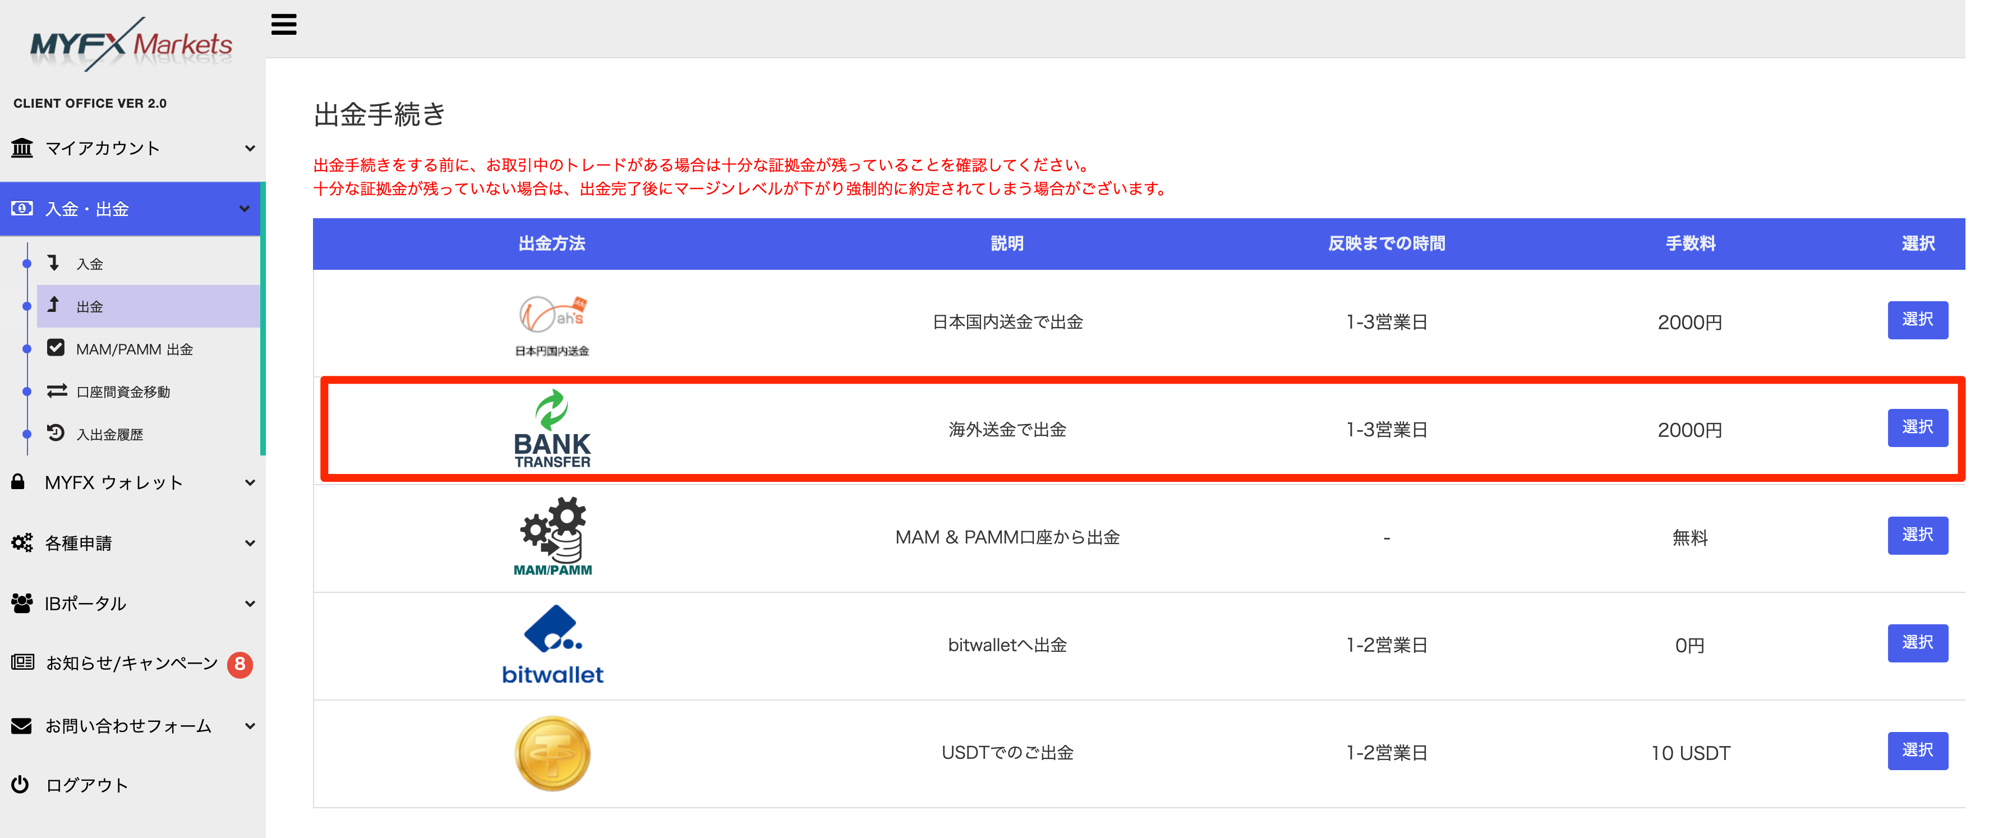The width and height of the screenshot is (1989, 838).
Task: Collapse 入金・出金 section via chevron
Action: click(x=244, y=209)
